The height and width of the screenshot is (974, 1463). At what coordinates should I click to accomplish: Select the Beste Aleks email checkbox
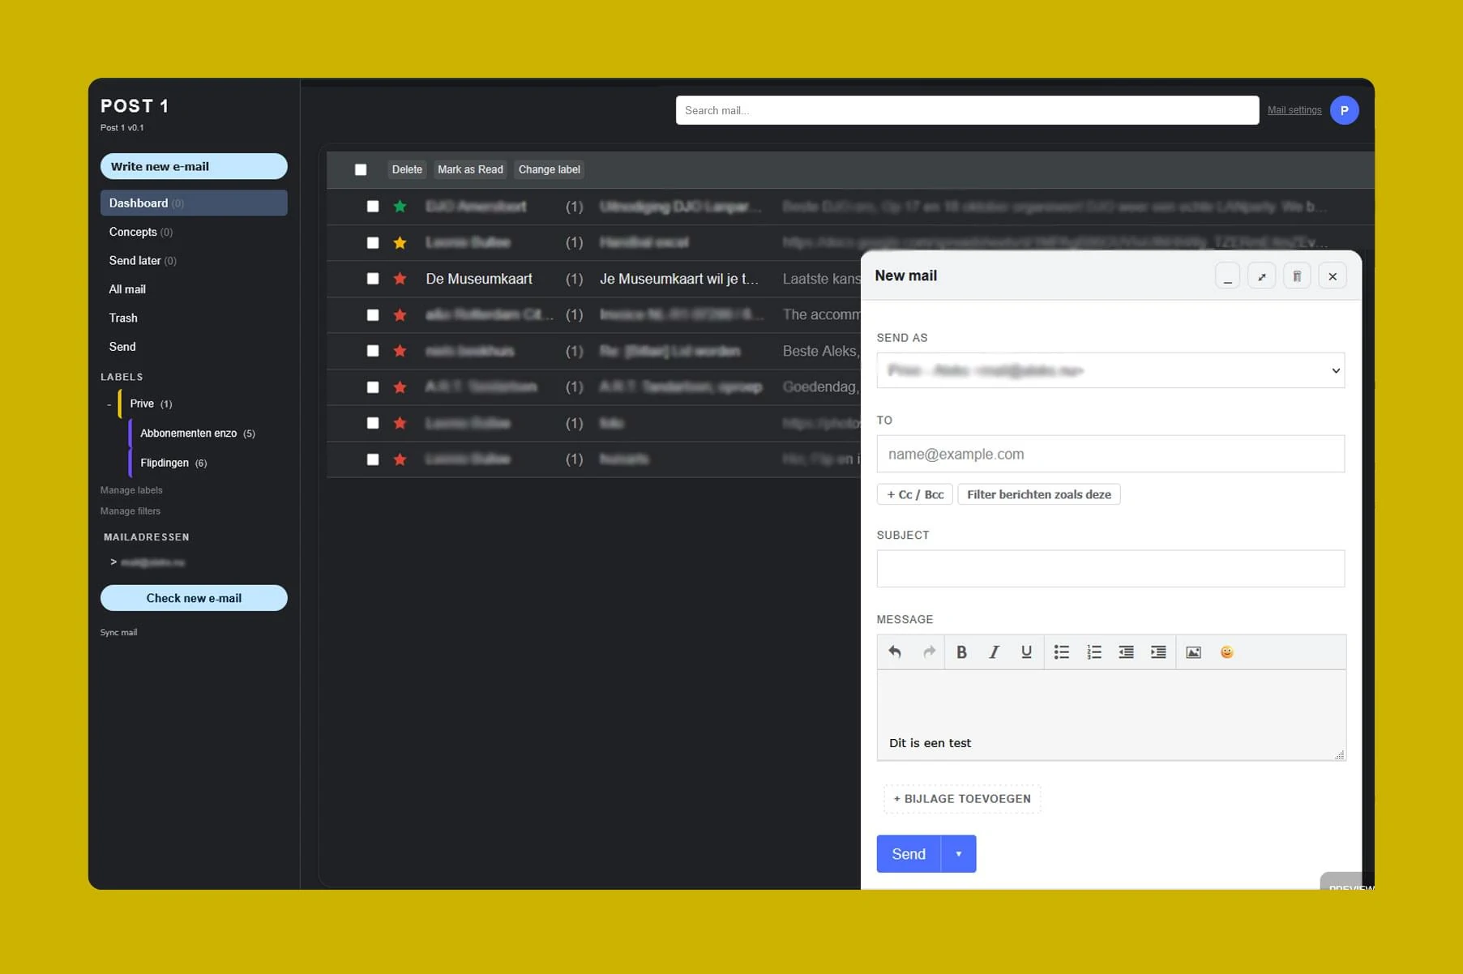click(x=373, y=351)
